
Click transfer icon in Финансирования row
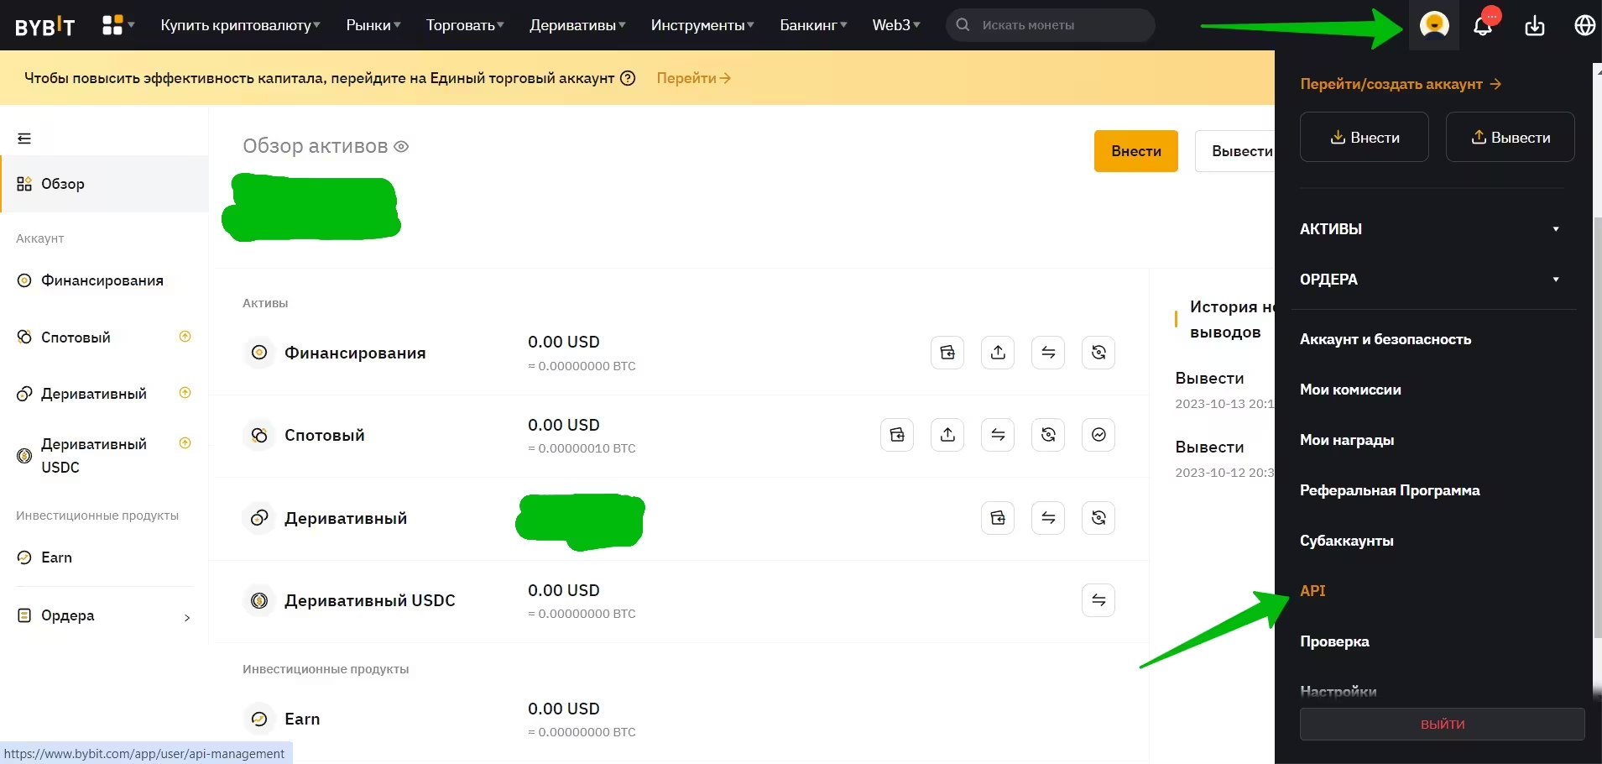click(x=1048, y=353)
